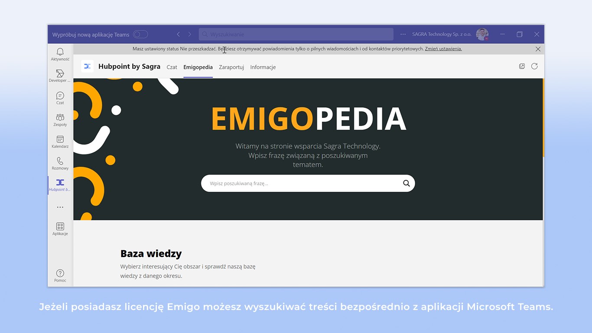Screen dimensions: 592x333
Task: Open Czat in the left sidebar
Action: point(60,98)
